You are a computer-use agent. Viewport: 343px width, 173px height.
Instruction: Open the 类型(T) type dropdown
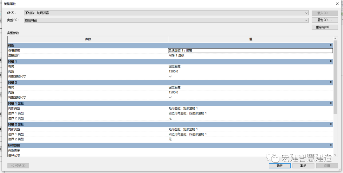pos(166,20)
